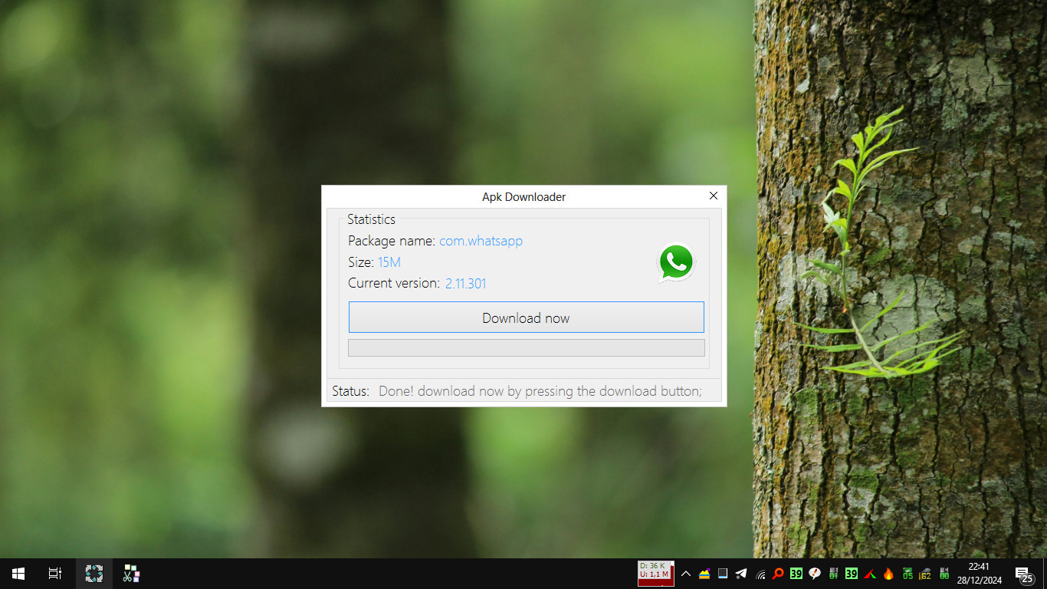
Task: Open the scissors snipping app on taskbar
Action: tap(131, 574)
